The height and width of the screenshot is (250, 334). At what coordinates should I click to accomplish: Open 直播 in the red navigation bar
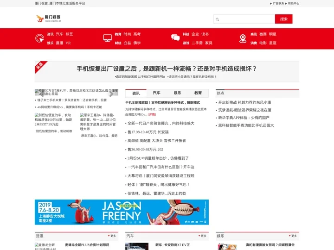(60, 43)
